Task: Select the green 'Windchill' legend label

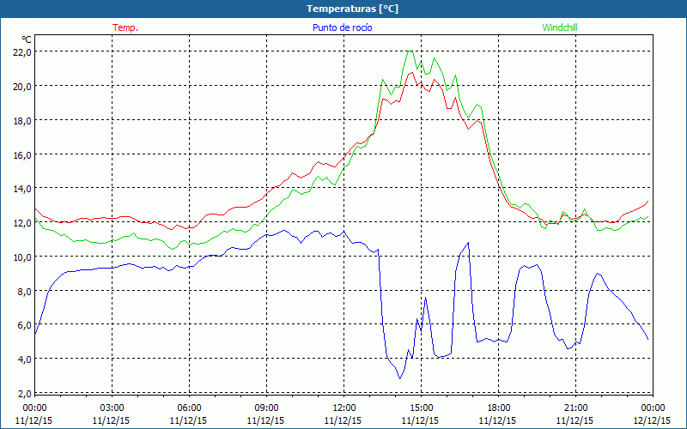Action: pyautogui.click(x=560, y=27)
